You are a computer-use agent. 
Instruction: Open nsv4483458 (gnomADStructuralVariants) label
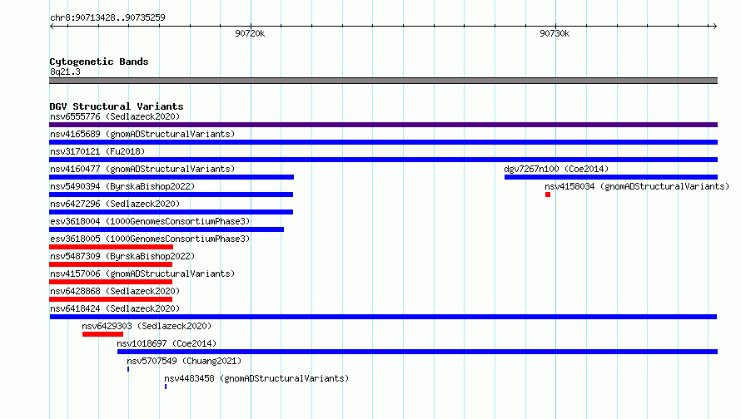(x=256, y=378)
